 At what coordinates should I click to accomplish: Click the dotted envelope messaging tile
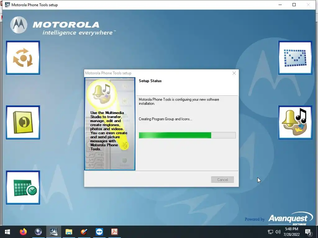[x=295, y=58]
